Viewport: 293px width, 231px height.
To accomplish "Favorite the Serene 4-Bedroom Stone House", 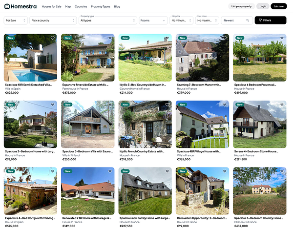I will 282,105.
